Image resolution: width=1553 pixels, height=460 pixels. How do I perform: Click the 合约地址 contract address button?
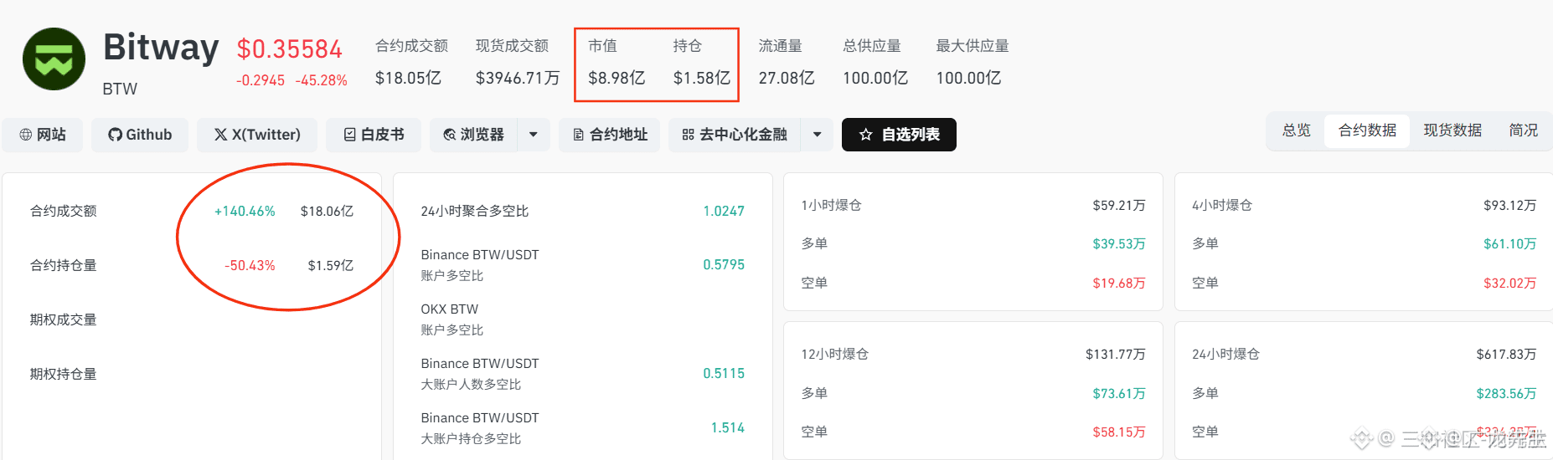click(x=610, y=135)
